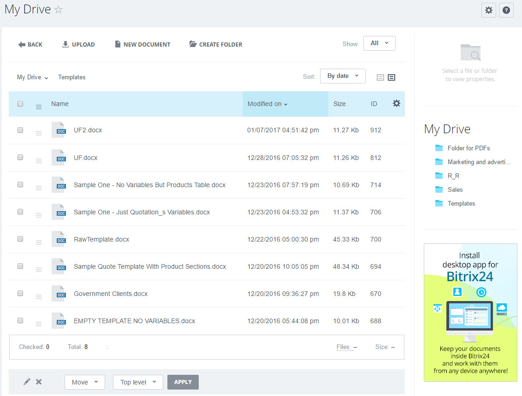Switch to the list view
The width and height of the screenshot is (522, 396).
[x=391, y=77]
